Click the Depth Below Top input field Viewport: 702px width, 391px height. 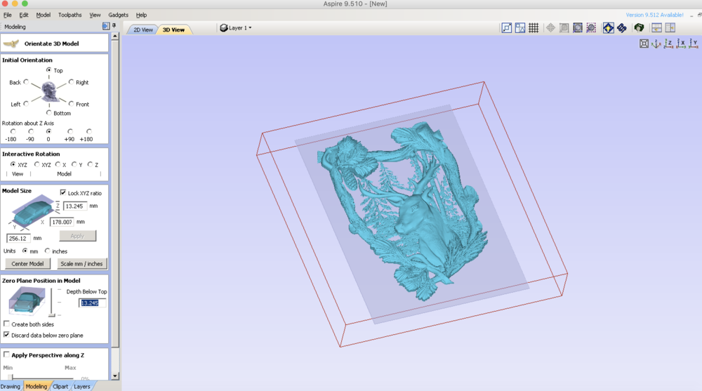[x=92, y=303]
